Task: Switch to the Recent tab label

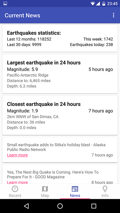Action: pos(15,195)
